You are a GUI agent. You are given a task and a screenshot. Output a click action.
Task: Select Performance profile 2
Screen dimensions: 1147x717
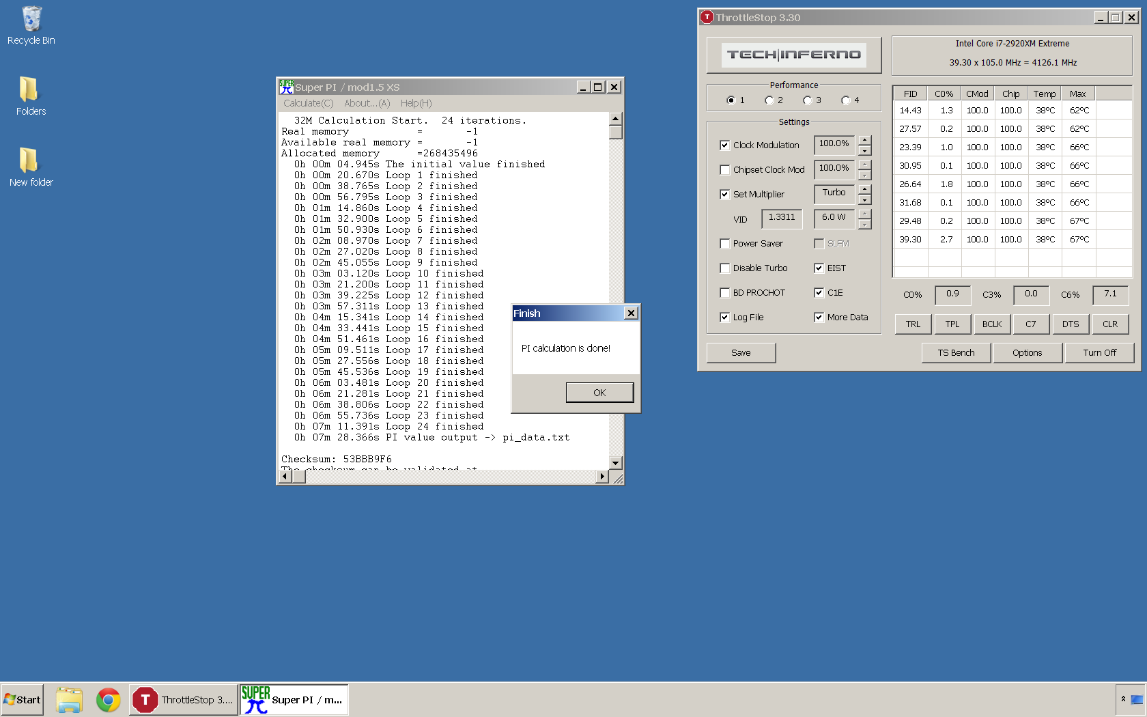[769, 100]
